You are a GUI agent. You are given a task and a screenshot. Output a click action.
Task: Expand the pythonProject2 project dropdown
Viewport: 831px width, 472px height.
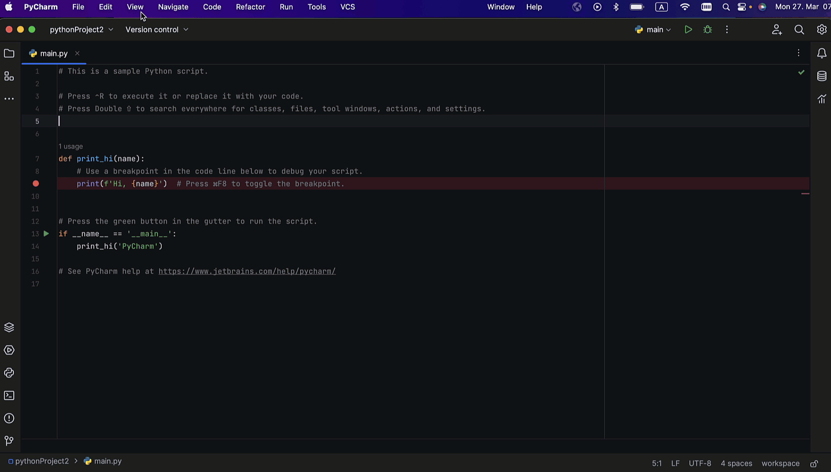[81, 30]
